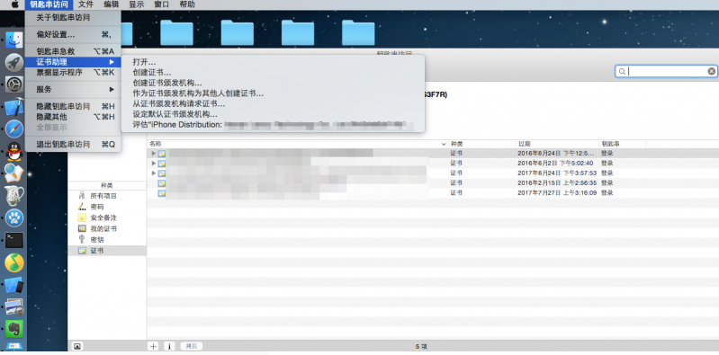Open the 编辑 menu
This screenshot has height=355, width=719.
[111, 4]
